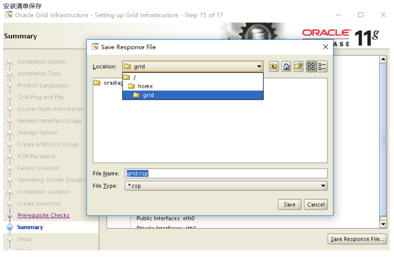This screenshot has height=257, width=394.
Task: Click the ASM Password step
Action: point(36,156)
